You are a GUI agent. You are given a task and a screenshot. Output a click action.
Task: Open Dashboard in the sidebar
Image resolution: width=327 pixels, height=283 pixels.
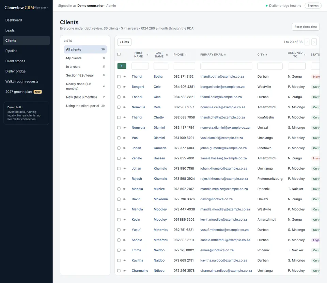26,20
